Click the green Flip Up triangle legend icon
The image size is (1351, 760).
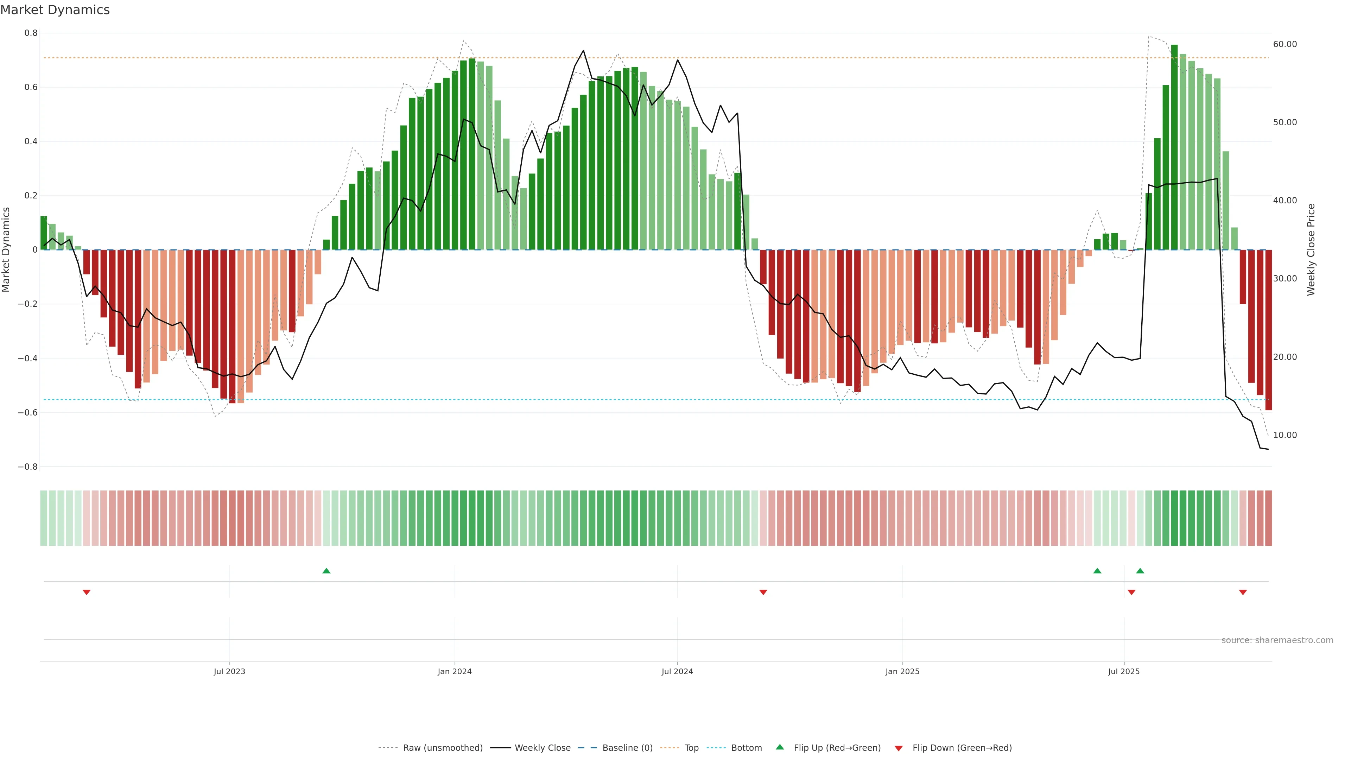[x=780, y=747]
